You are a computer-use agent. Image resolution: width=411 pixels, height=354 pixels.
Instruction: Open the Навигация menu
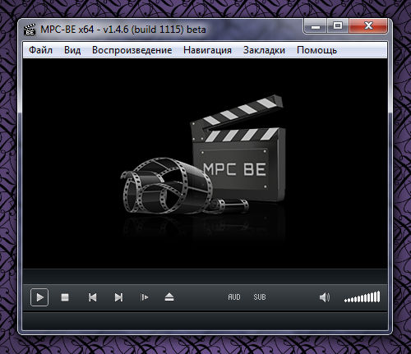click(207, 50)
